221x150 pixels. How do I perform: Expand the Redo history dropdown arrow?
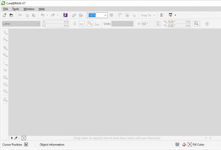coord(58,15)
